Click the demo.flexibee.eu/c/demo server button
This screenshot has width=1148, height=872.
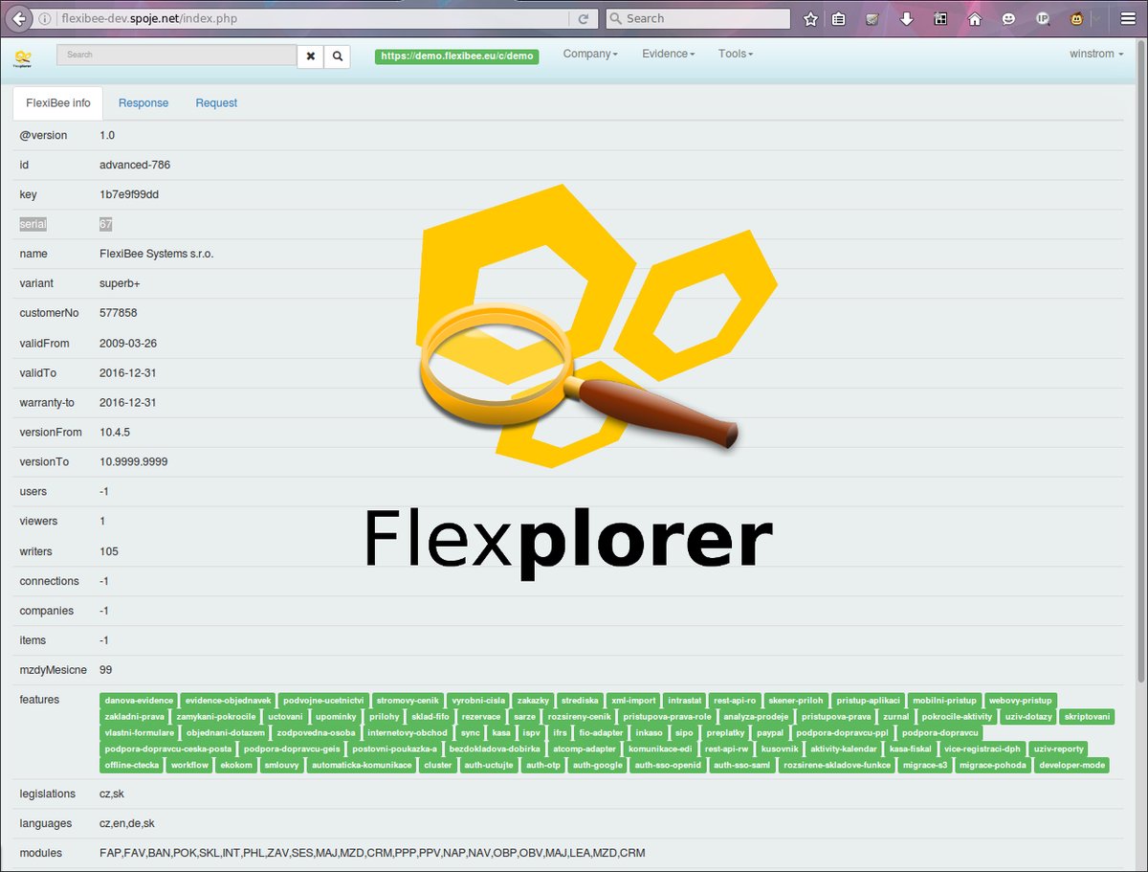tap(456, 56)
